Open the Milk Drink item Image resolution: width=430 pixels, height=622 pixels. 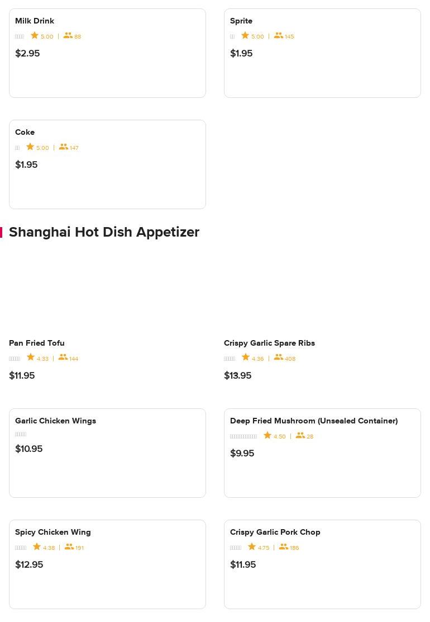tap(35, 21)
